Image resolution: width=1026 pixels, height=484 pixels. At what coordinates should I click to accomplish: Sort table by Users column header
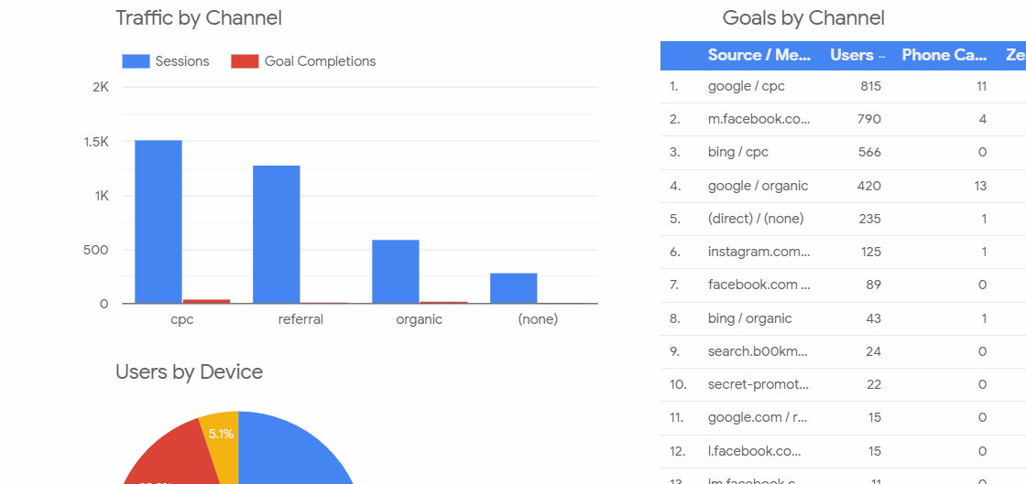(857, 56)
